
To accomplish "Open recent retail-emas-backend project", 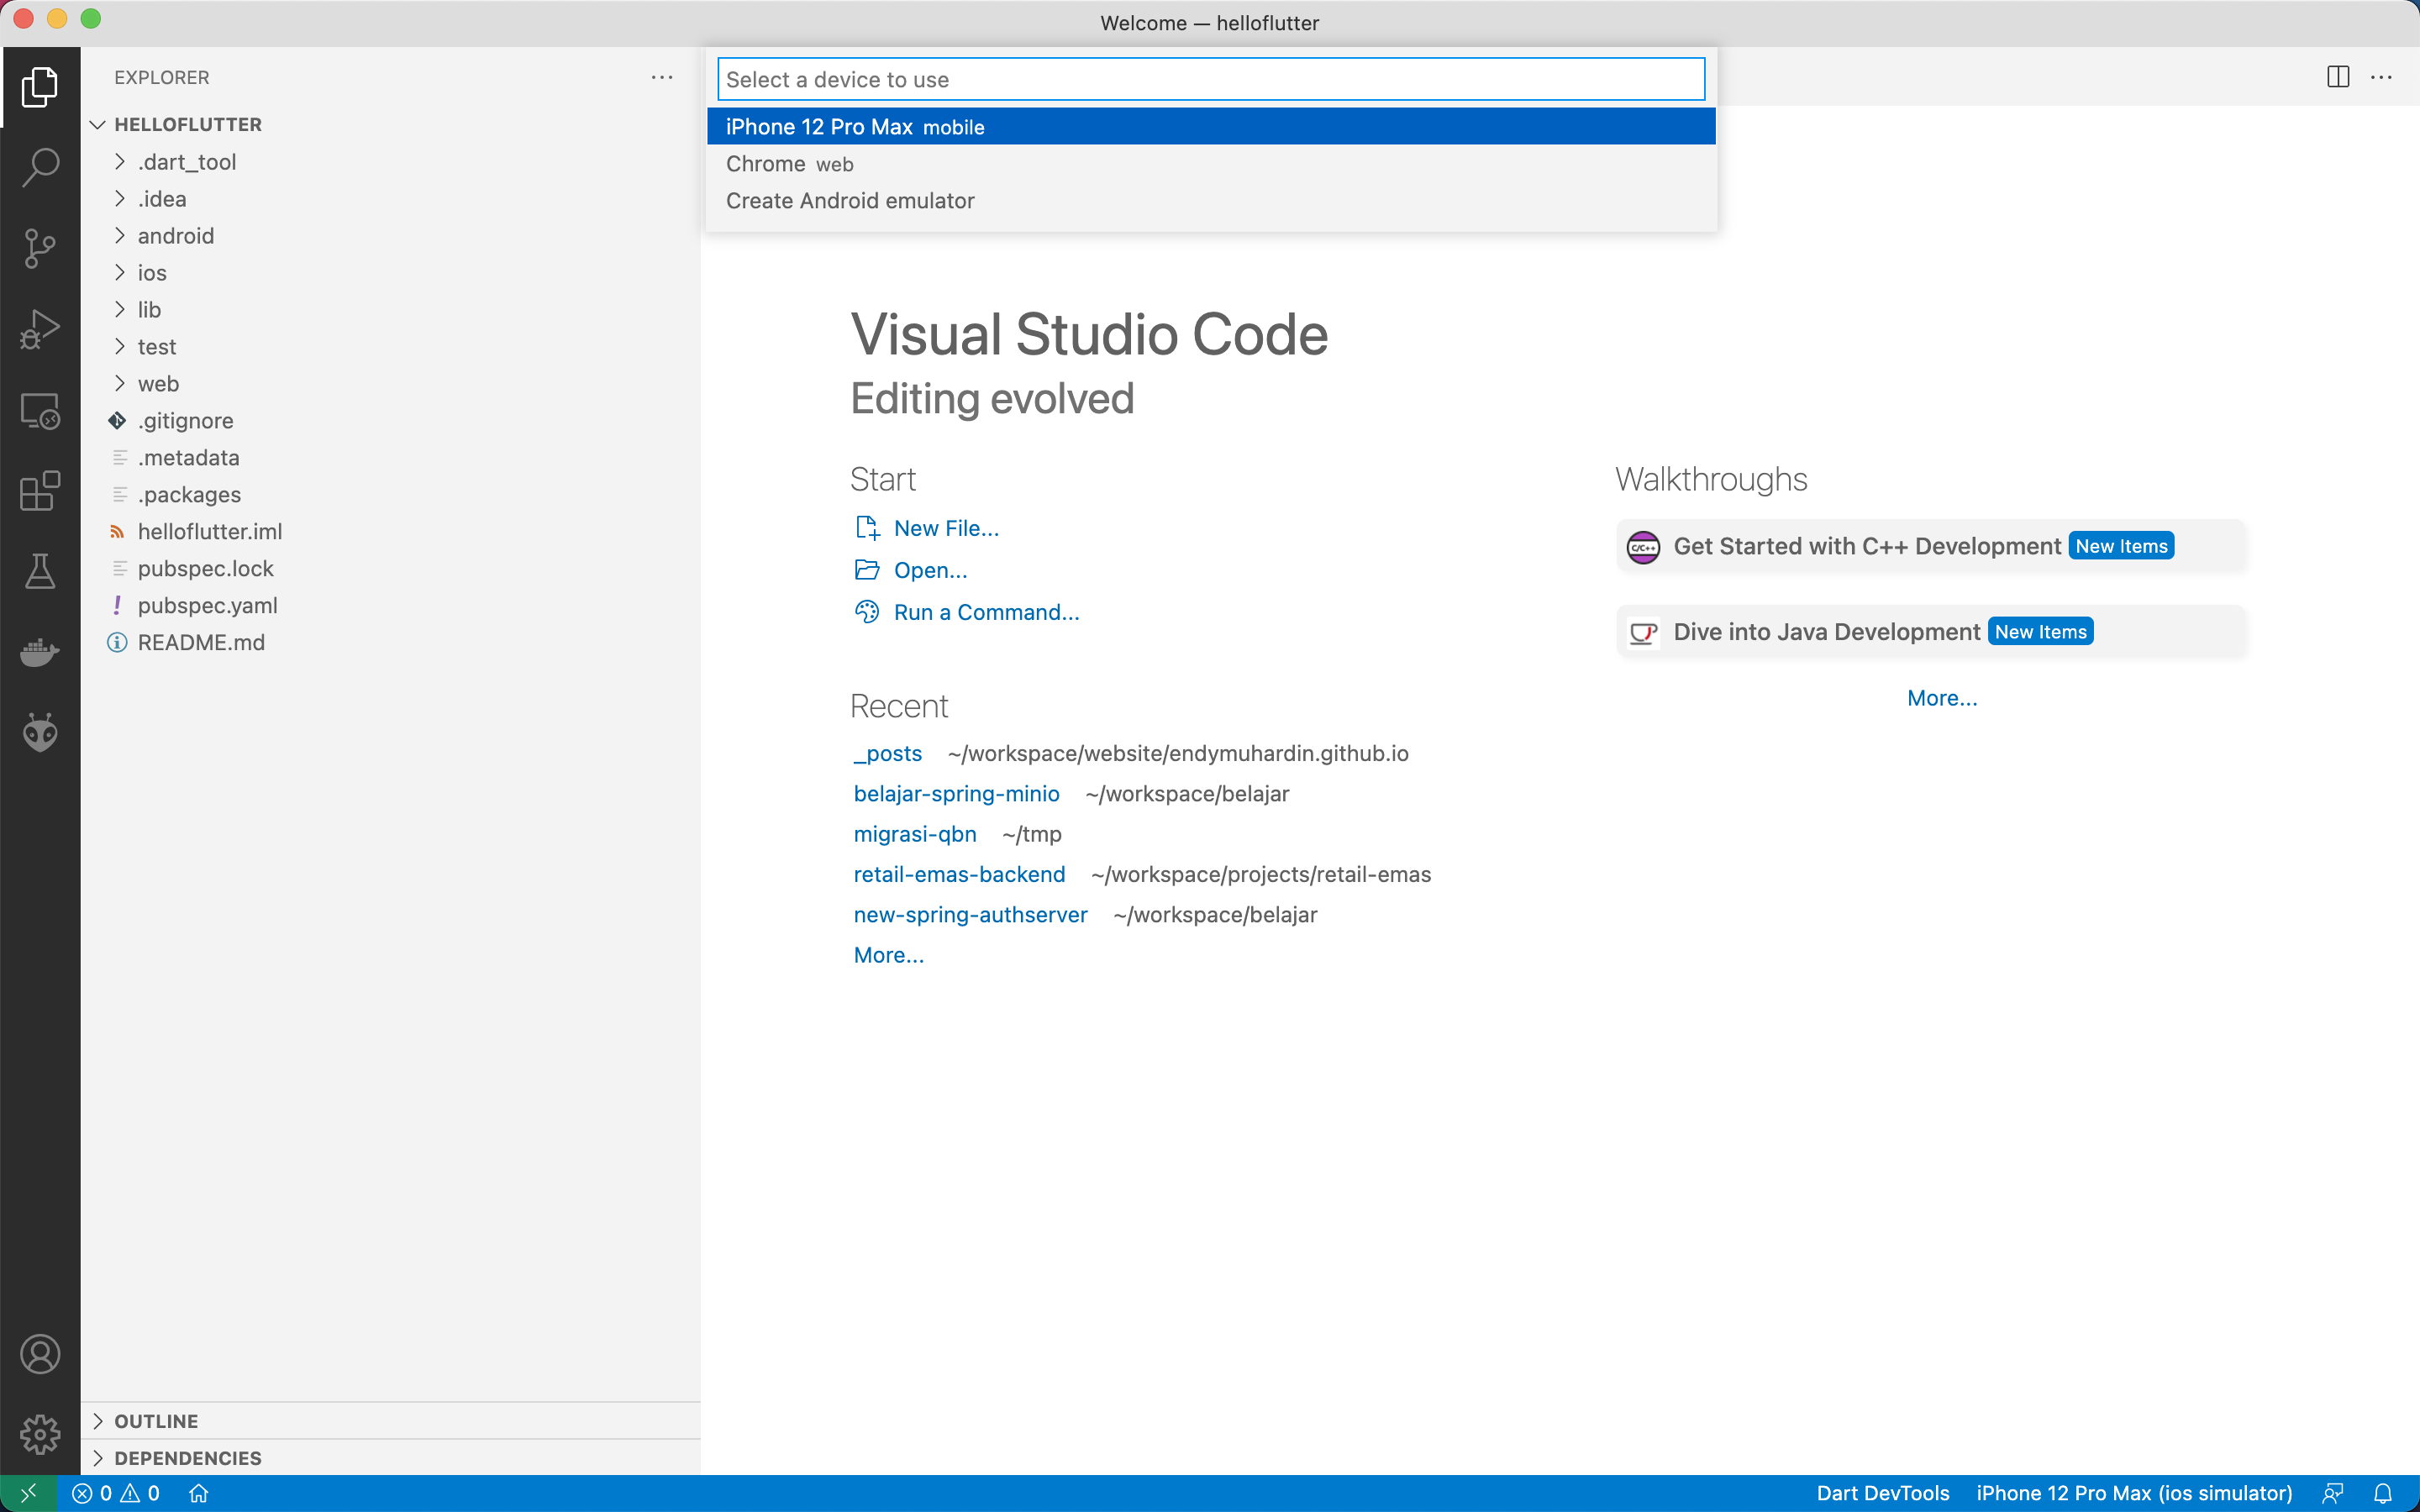I will point(959,874).
